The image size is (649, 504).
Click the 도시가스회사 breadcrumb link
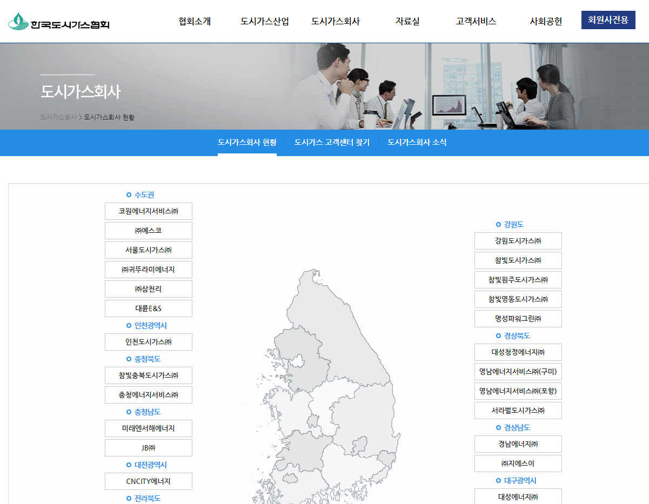click(58, 117)
